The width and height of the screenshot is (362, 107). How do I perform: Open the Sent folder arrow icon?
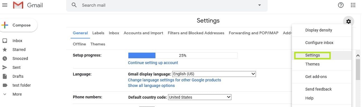point(5,67)
